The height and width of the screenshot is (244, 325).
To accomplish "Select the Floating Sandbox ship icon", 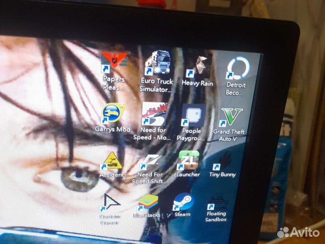I will click(x=217, y=203).
